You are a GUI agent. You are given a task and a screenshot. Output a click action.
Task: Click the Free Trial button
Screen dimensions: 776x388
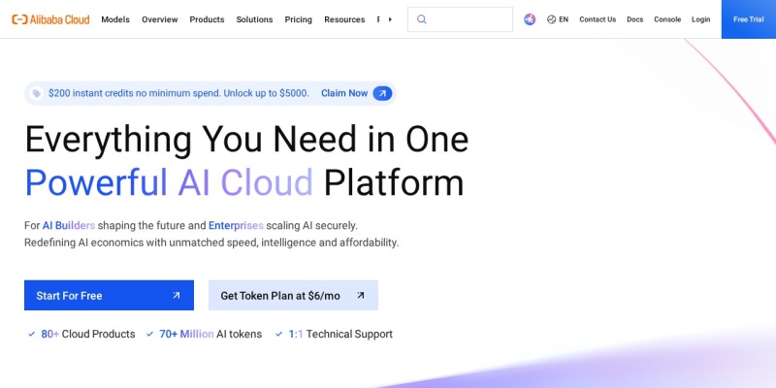(x=748, y=19)
